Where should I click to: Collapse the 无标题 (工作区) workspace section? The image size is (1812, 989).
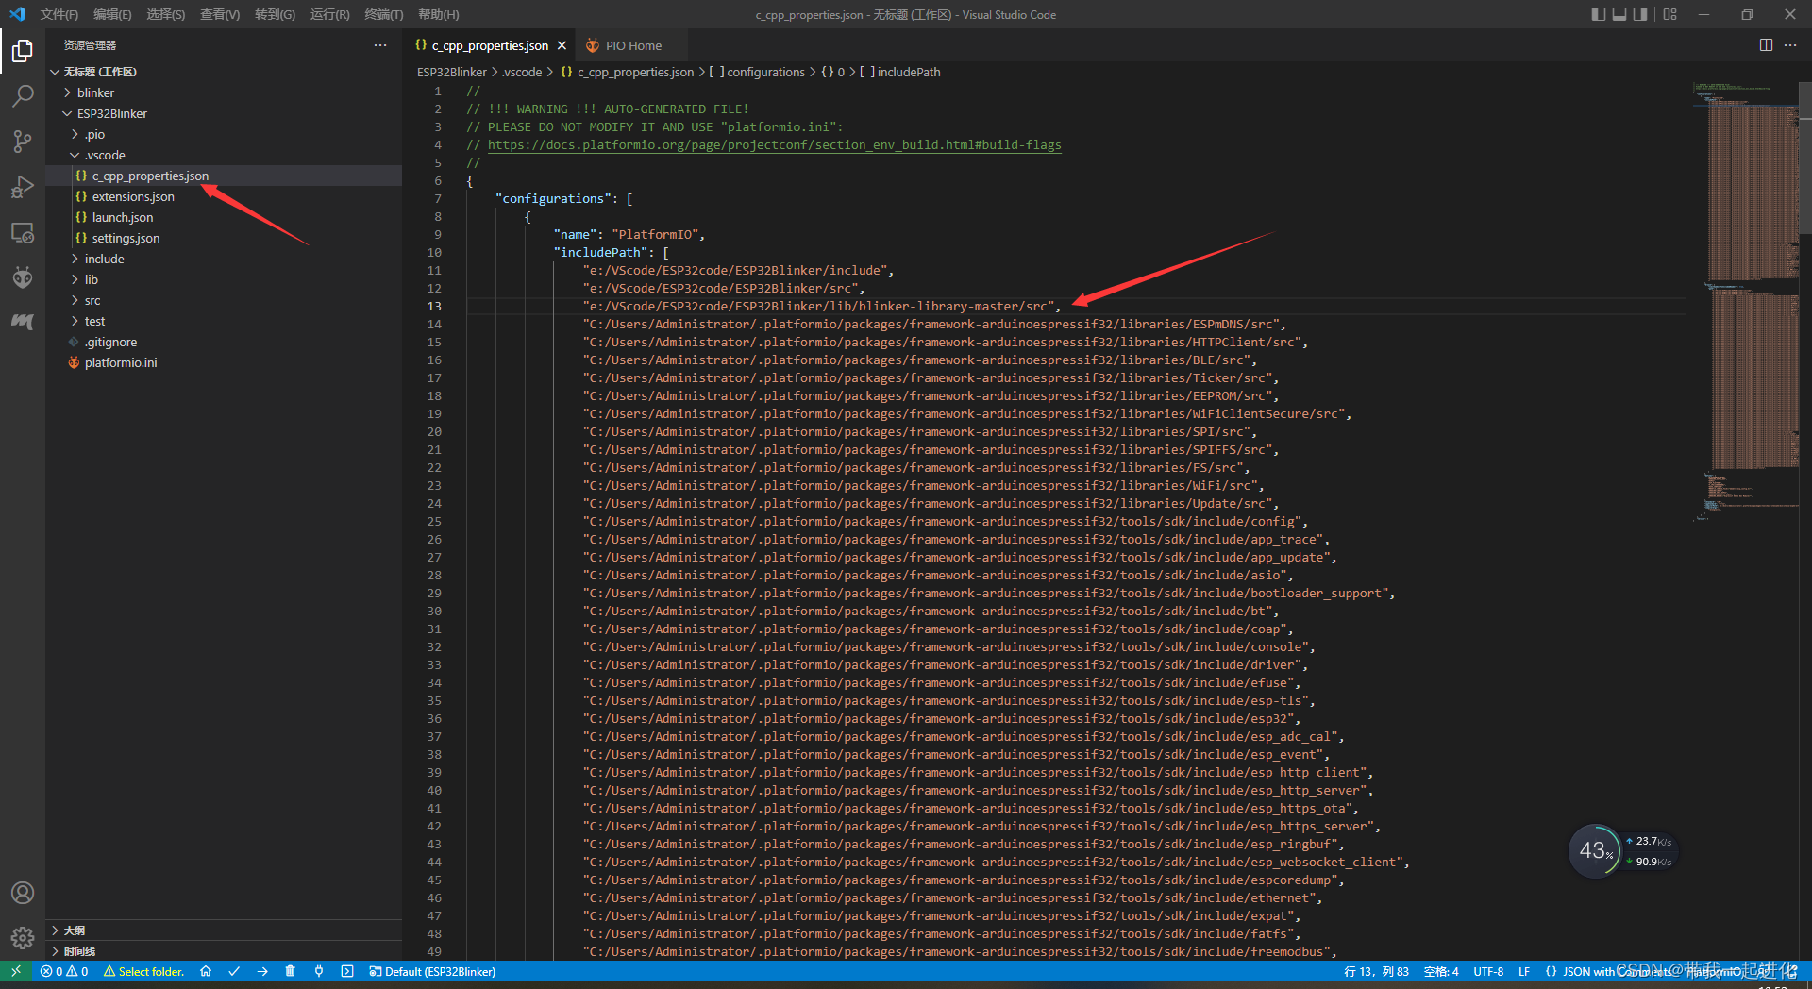click(x=224, y=72)
